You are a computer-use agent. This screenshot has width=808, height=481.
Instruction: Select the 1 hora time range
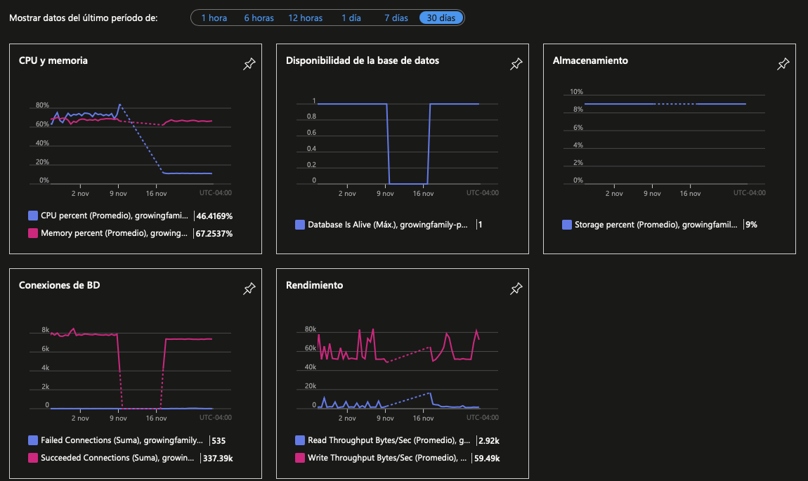(x=214, y=18)
